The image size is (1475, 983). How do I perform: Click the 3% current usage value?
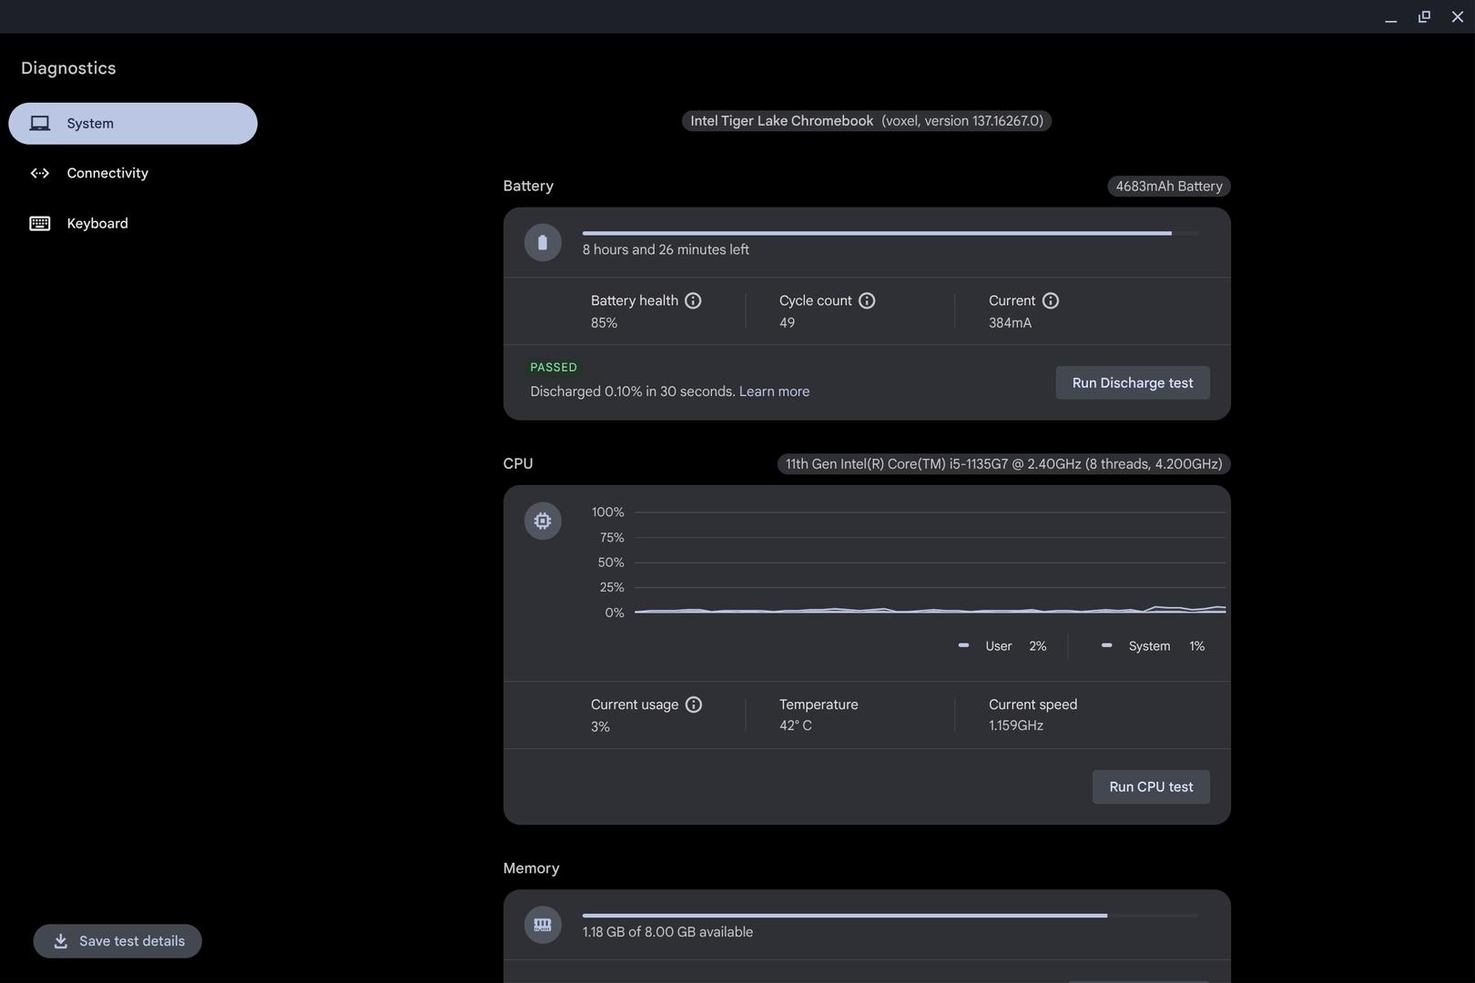pos(600,727)
